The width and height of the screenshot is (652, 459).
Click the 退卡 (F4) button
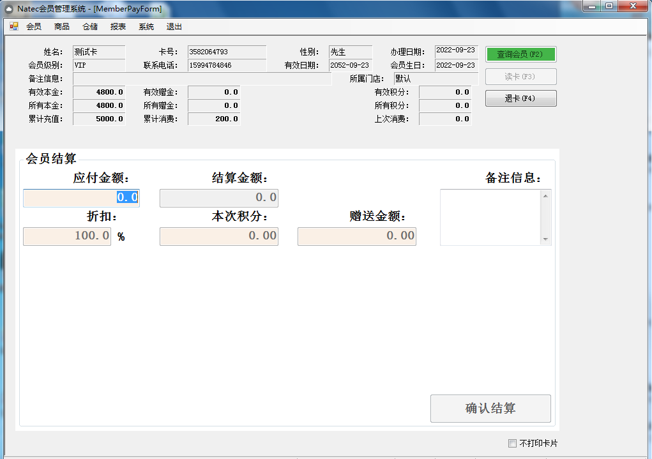520,98
